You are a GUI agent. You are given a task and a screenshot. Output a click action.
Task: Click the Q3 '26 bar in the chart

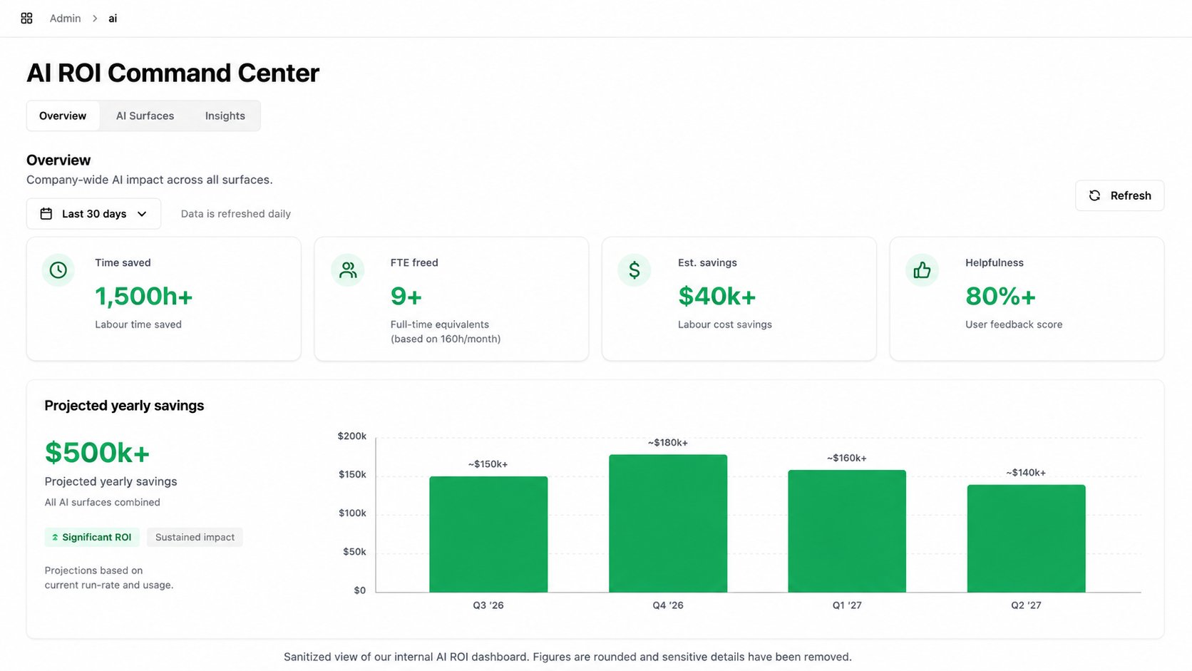[x=488, y=534]
